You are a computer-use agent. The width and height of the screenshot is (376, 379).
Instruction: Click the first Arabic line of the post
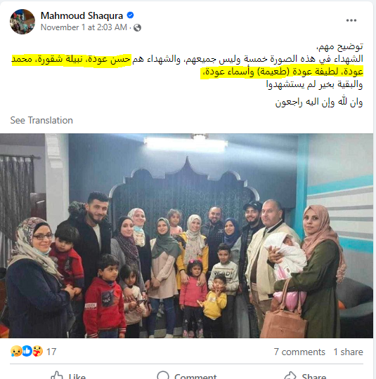[x=339, y=46]
